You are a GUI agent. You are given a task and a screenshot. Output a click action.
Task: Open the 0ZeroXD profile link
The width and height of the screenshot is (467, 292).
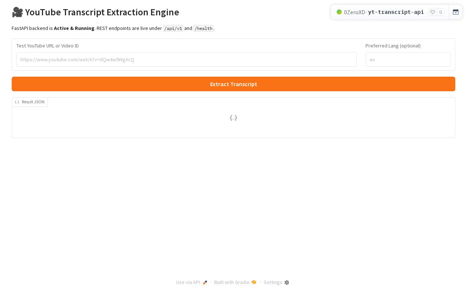click(x=355, y=12)
